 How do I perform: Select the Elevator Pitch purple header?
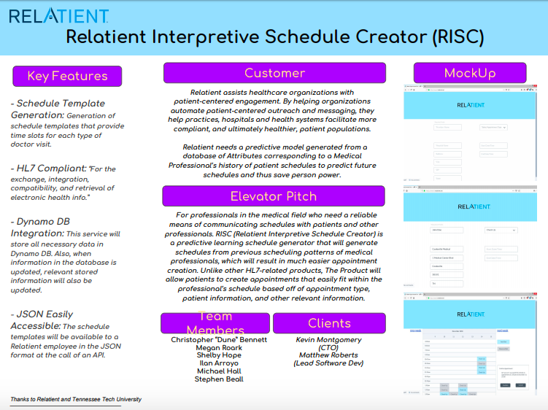274,196
